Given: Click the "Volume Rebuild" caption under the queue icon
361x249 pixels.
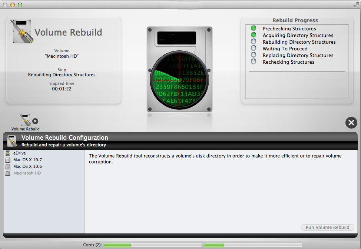Looking at the screenshot, I should tap(25, 129).
